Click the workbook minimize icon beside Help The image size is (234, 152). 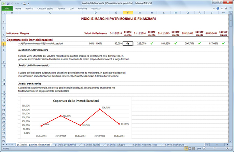coord(222,9)
